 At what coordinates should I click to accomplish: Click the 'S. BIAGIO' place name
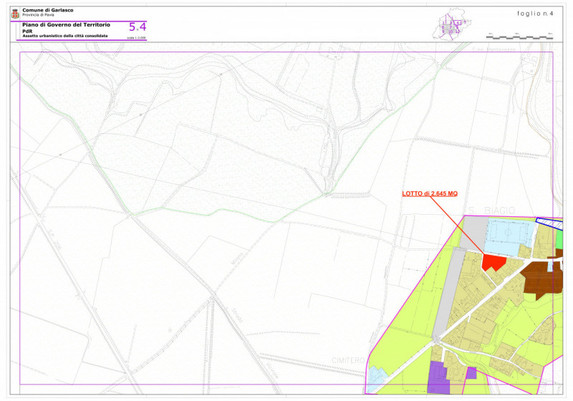(490, 209)
